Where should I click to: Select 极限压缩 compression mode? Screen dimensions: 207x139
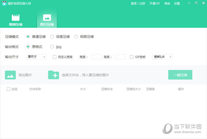(76, 37)
